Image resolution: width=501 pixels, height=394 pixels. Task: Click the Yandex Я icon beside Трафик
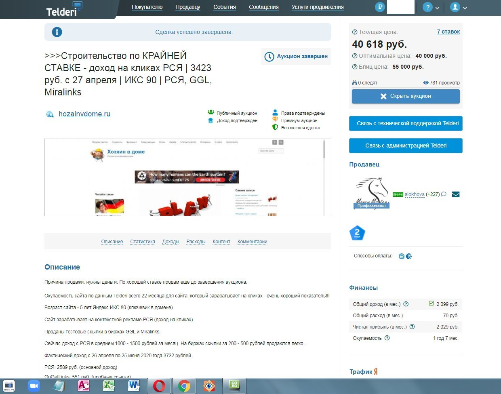(x=376, y=372)
